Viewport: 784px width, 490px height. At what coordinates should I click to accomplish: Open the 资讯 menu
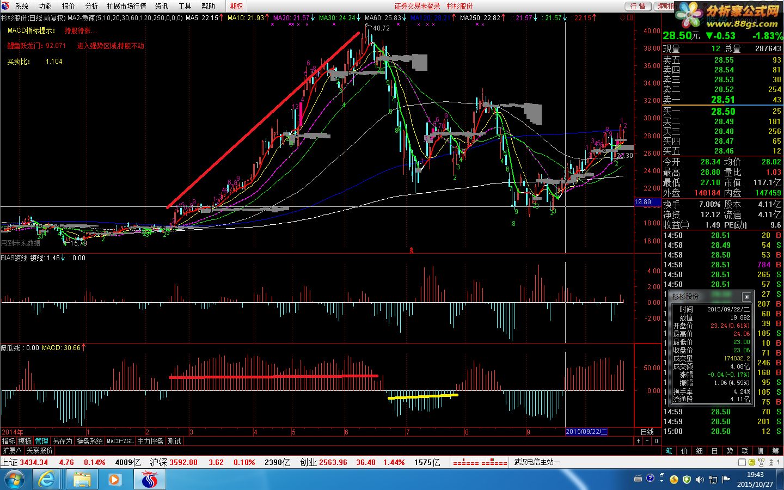[x=162, y=6]
